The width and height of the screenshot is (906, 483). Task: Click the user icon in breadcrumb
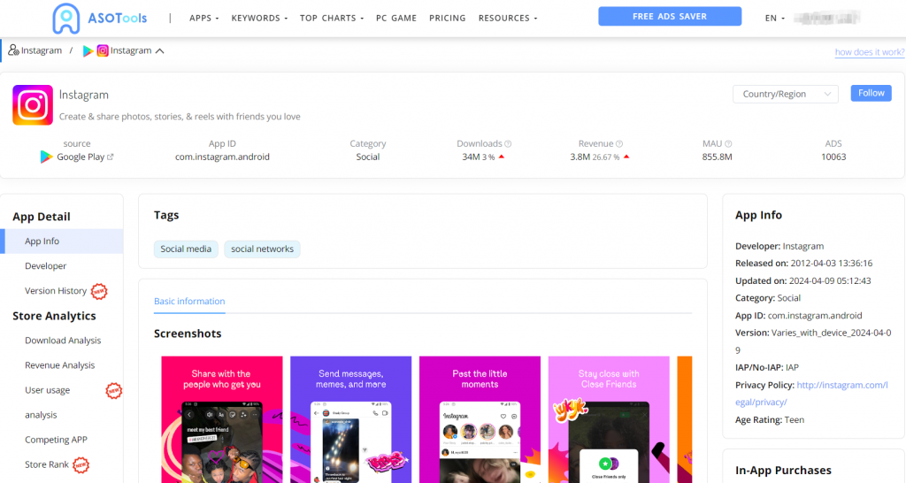pyautogui.click(x=13, y=51)
